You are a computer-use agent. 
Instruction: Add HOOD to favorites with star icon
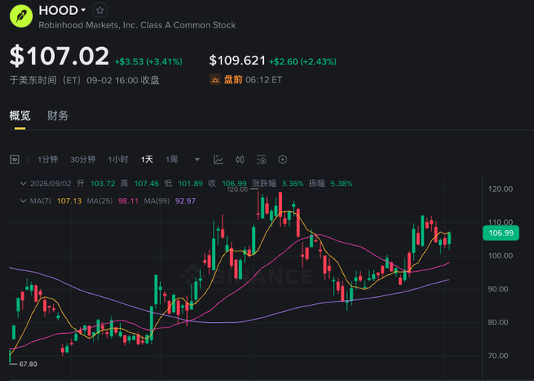coord(100,10)
